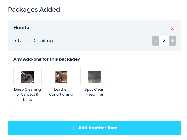Click the quantity field showing 2
Viewport: 187px width, 140px height.
pos(164,41)
